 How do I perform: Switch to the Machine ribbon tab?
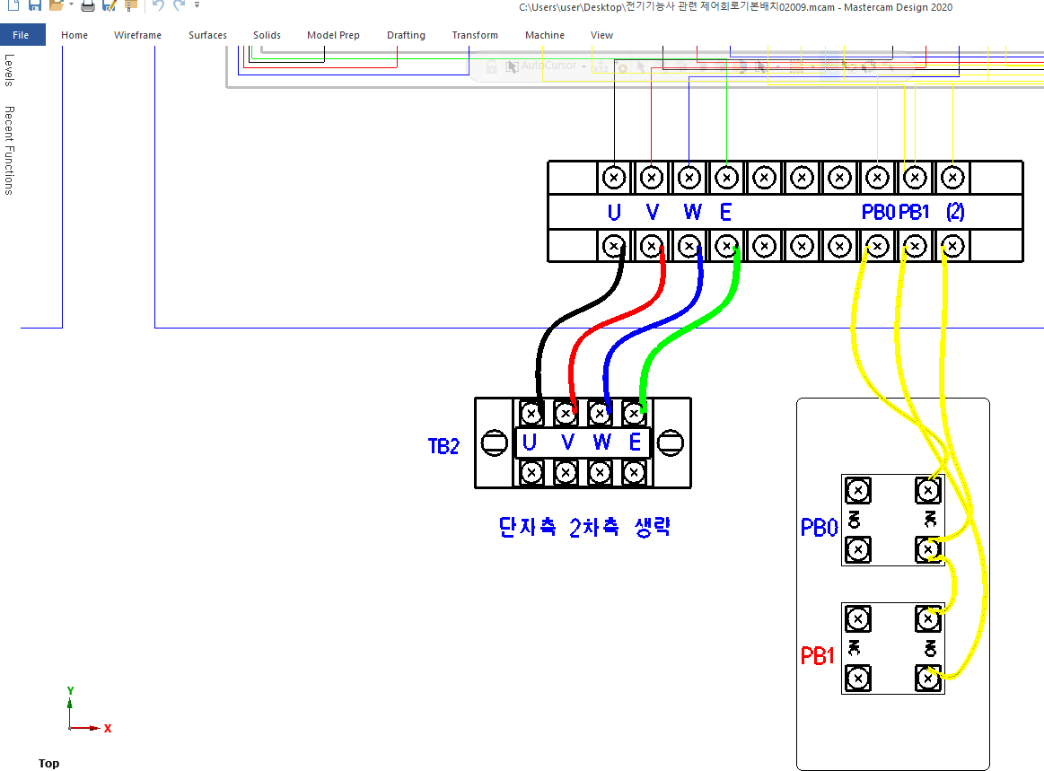tap(545, 35)
